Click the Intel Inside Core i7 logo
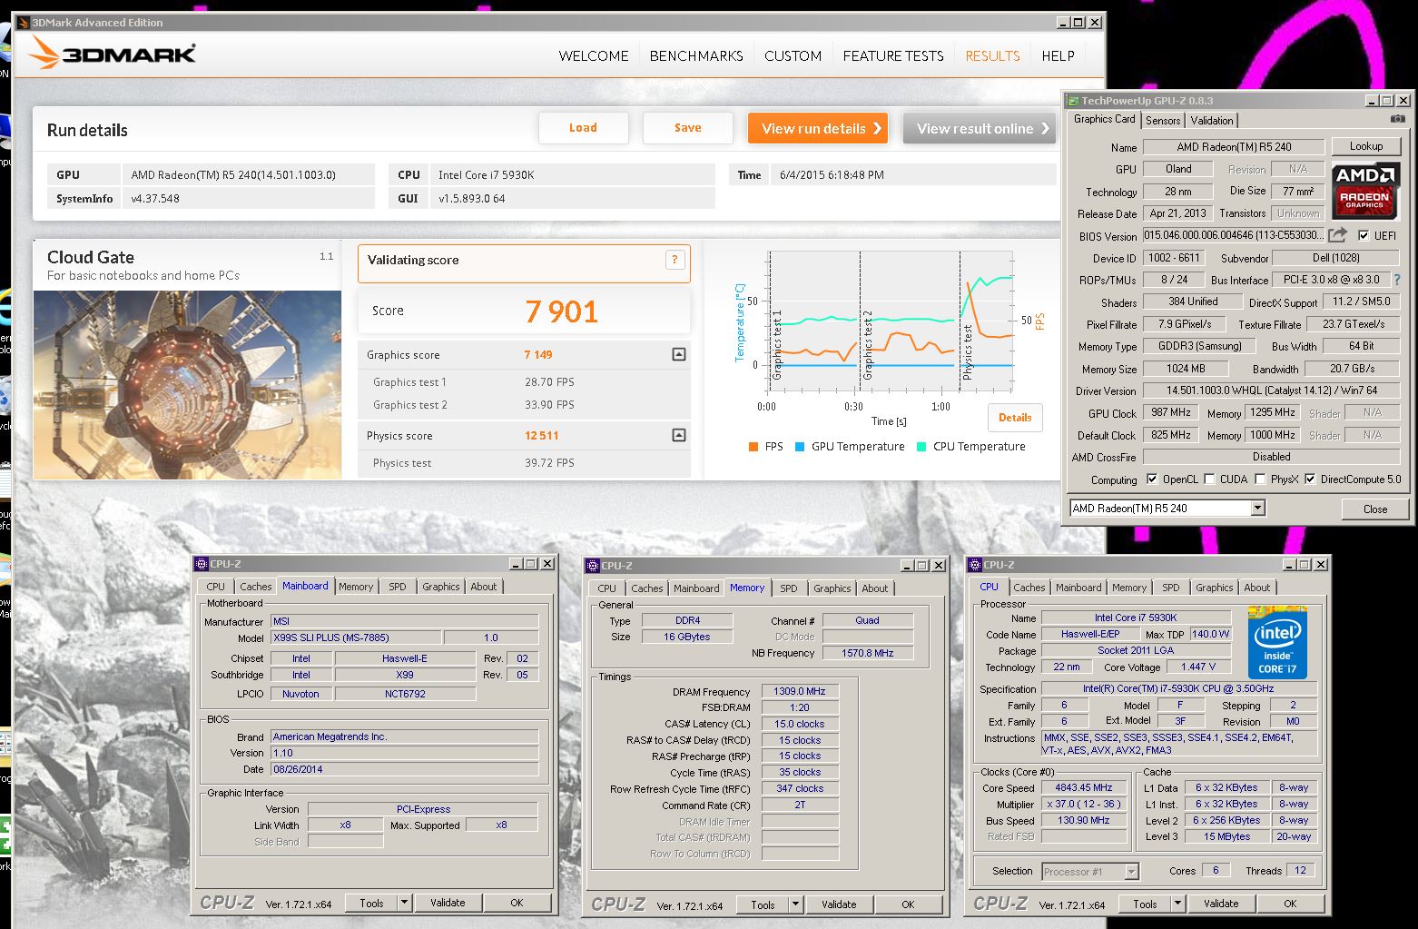The width and height of the screenshot is (1418, 929). coord(1276,644)
